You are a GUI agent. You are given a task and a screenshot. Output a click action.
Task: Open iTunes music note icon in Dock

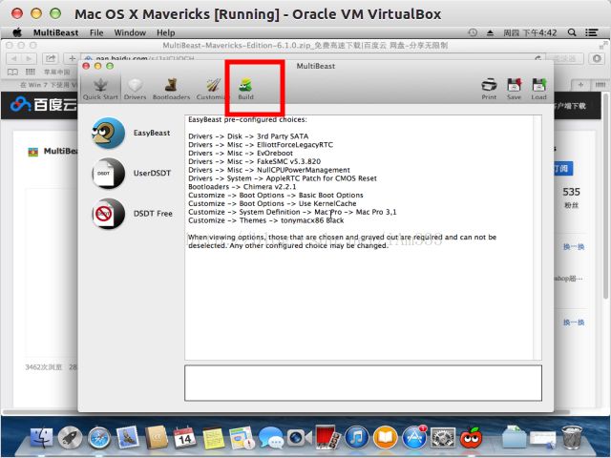356,437
